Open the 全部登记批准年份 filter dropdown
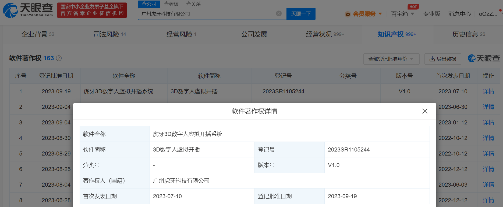503x207 pixels. tap(391, 59)
